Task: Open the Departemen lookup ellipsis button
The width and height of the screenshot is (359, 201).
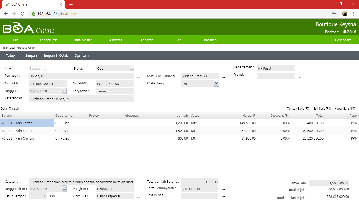Action: pos(300,69)
